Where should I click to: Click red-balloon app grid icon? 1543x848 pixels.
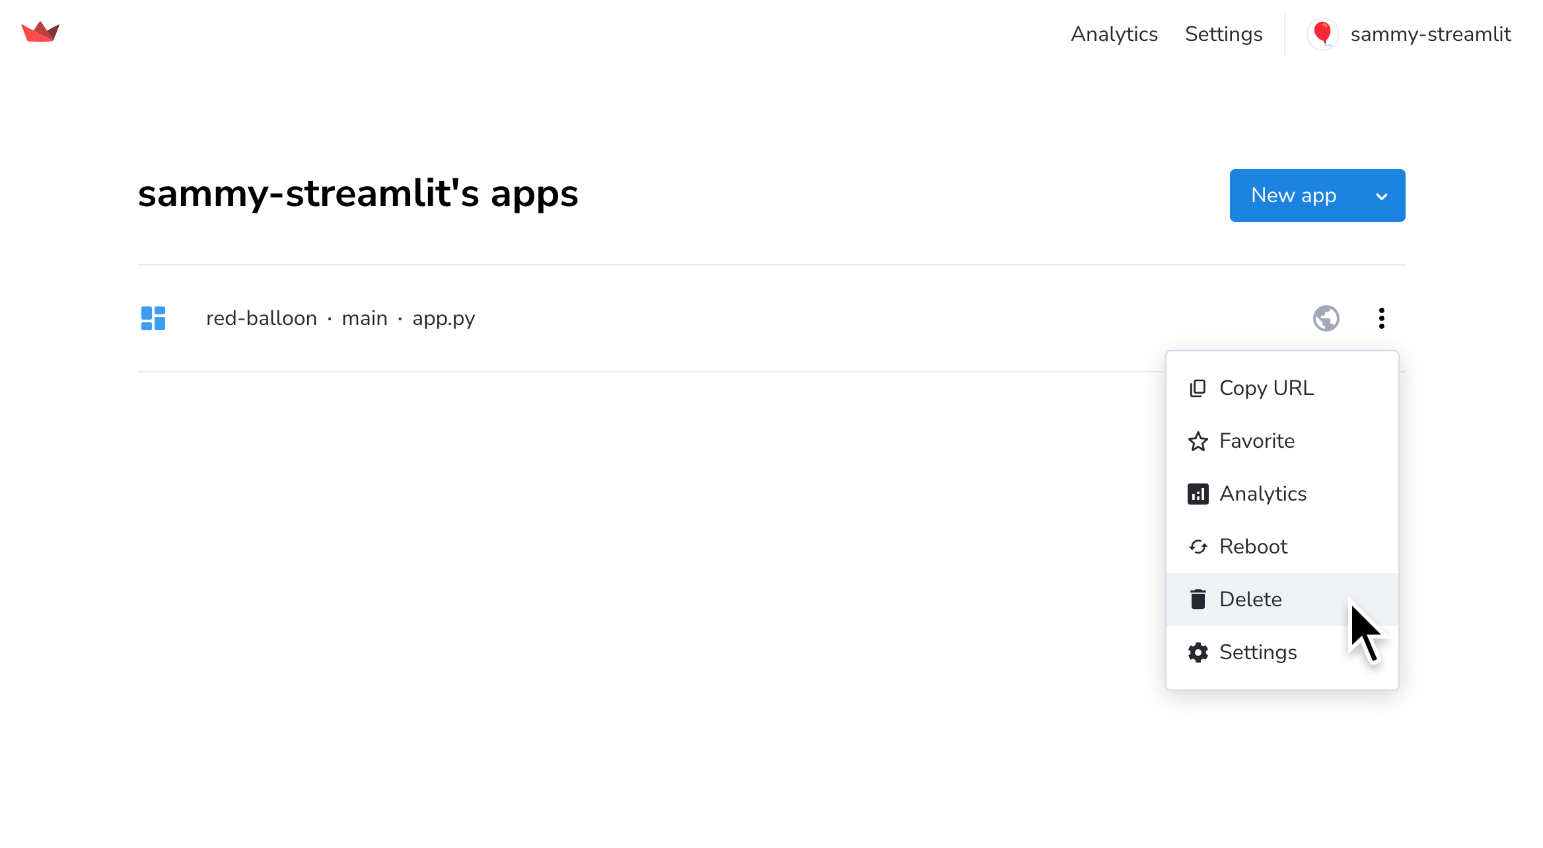click(x=153, y=318)
